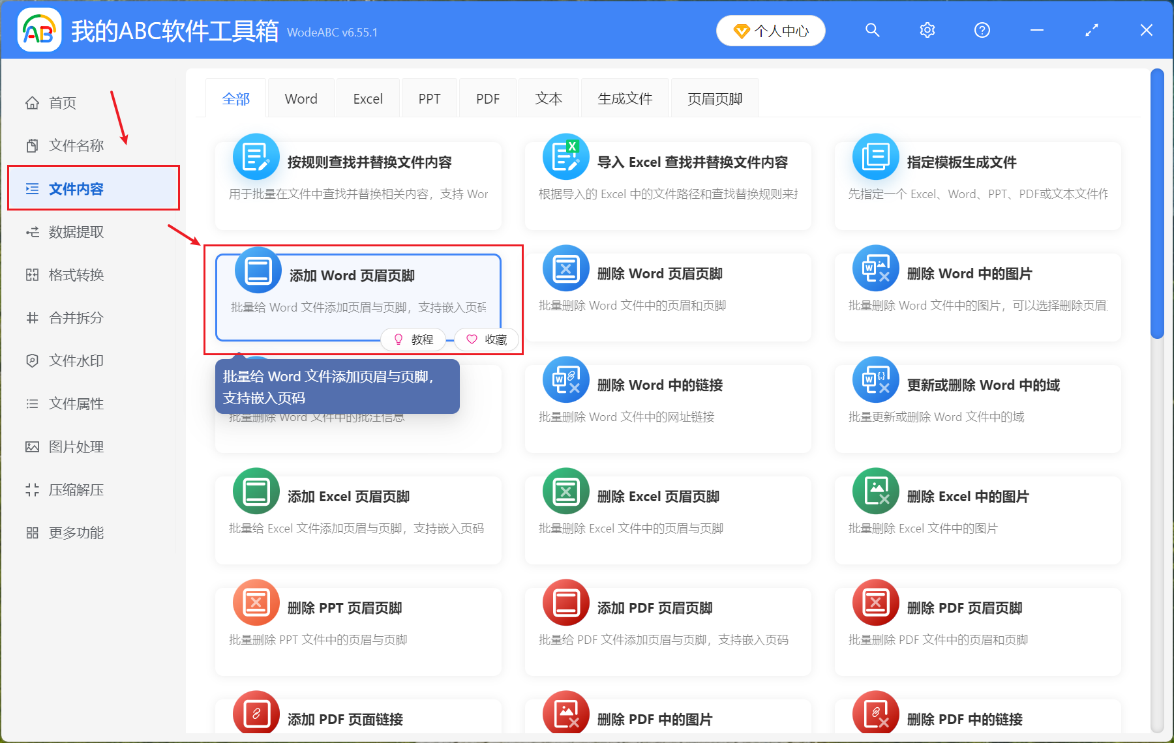Click the 教程 tutorial button
Screen dimensions: 1174x743
pos(414,339)
